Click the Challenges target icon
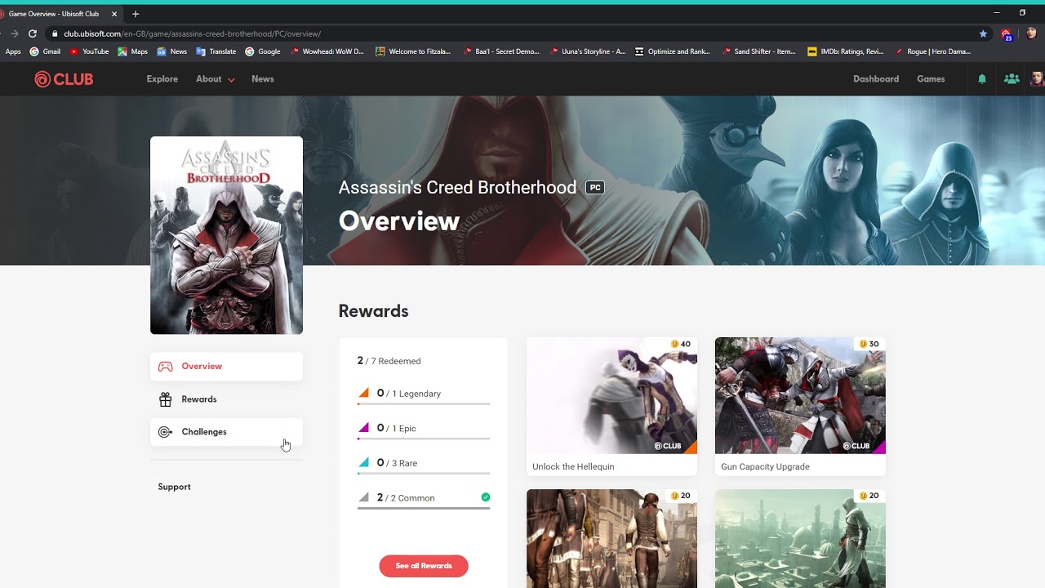 pyautogui.click(x=165, y=432)
